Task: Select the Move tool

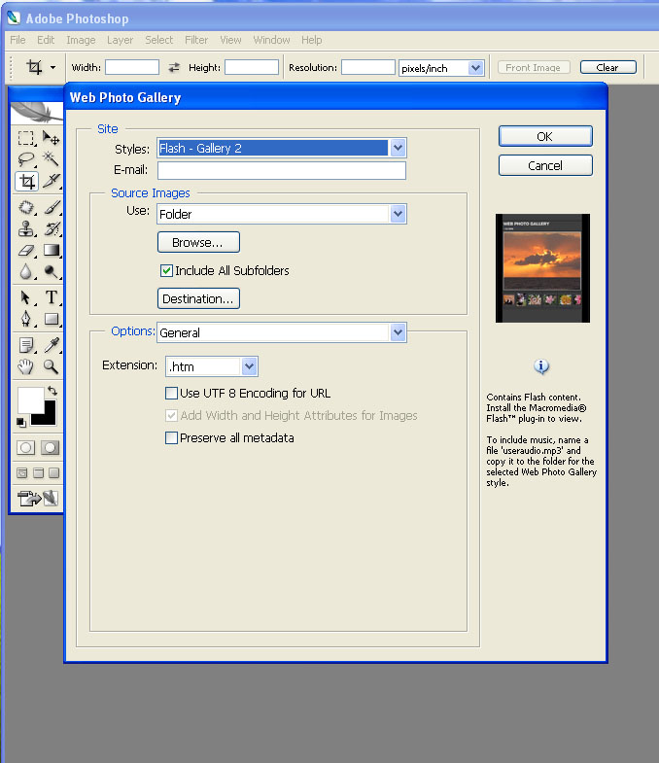Action: tap(51, 138)
